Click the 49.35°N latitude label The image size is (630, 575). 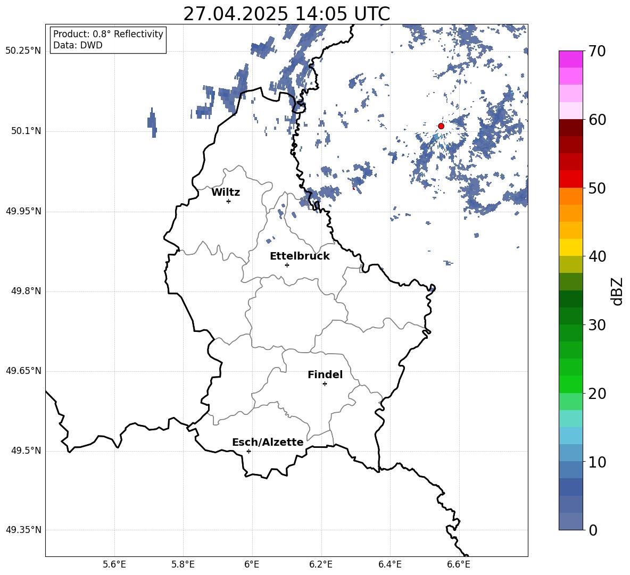tap(23, 530)
